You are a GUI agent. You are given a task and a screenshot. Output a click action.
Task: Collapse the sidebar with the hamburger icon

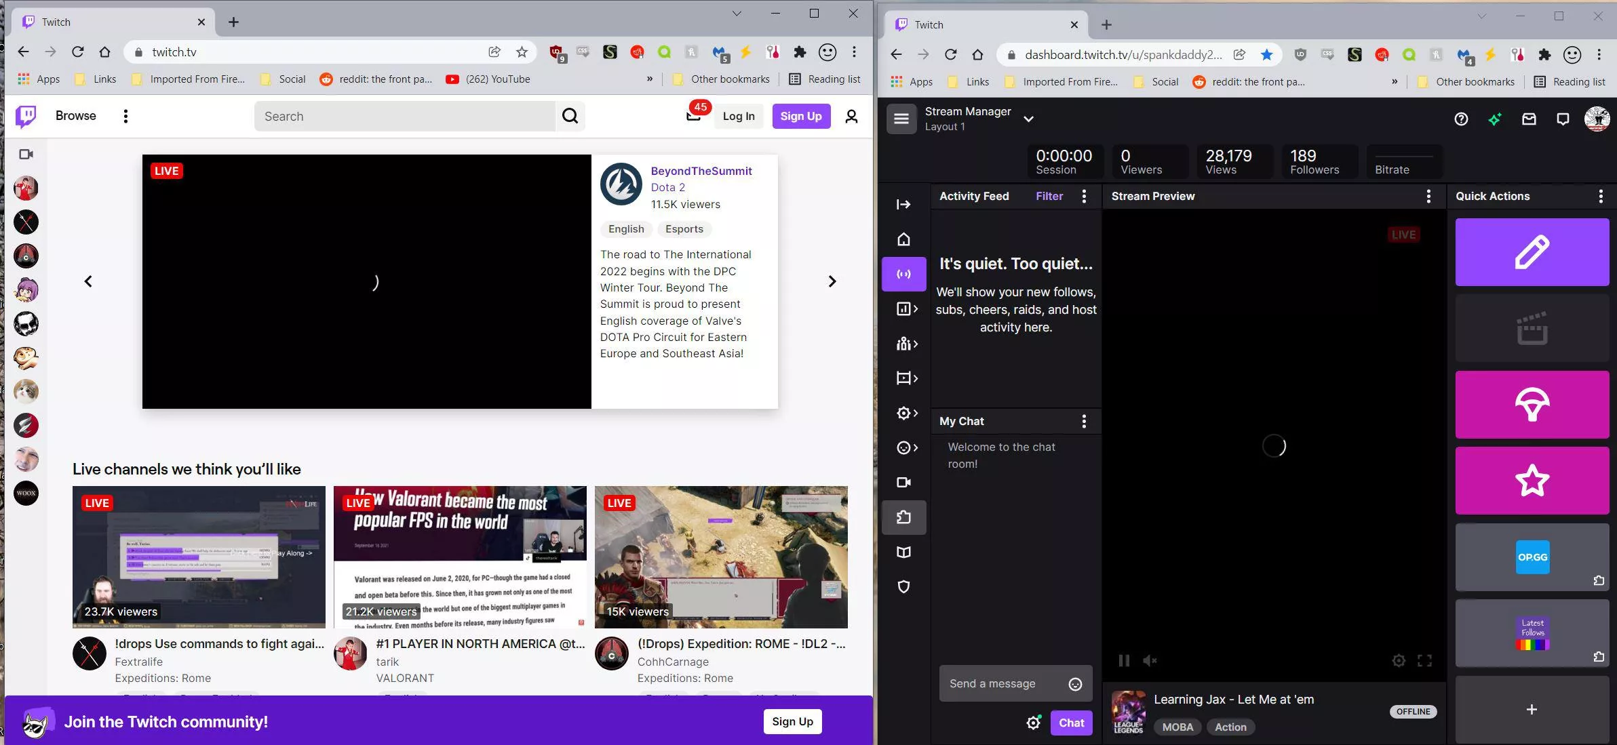(x=901, y=119)
